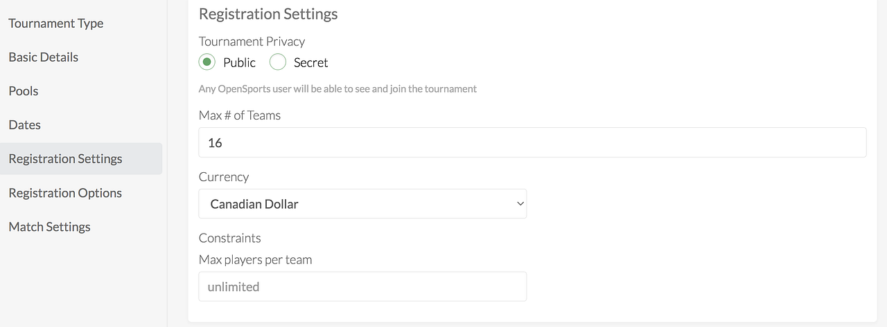
Task: Open Registration Options in sidebar
Action: pyautogui.click(x=65, y=193)
